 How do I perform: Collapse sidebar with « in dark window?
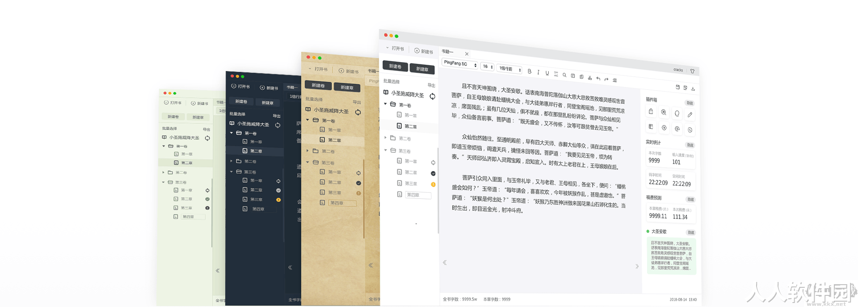(x=290, y=267)
